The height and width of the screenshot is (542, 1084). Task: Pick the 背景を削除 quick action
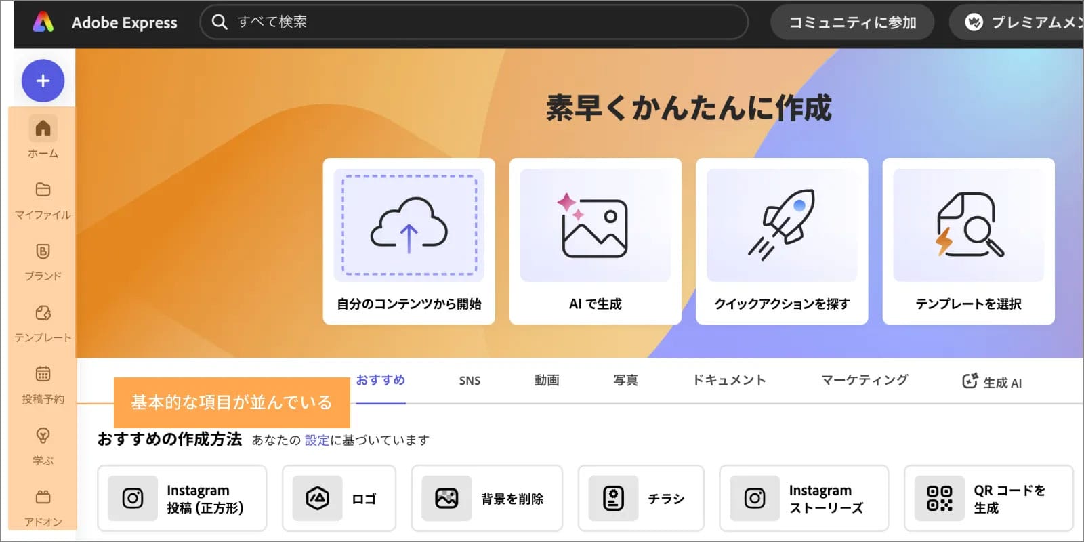(486, 499)
